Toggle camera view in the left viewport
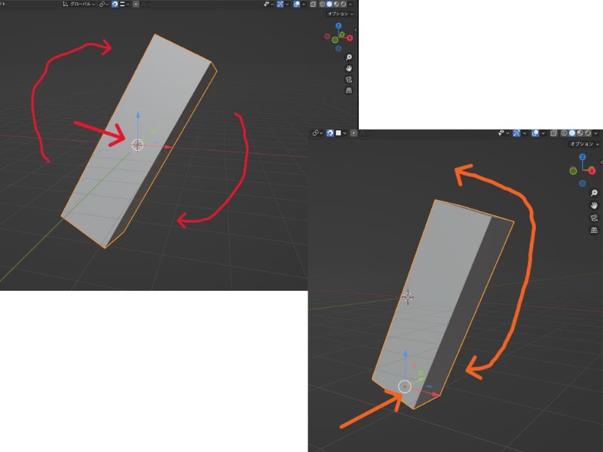 tap(349, 79)
